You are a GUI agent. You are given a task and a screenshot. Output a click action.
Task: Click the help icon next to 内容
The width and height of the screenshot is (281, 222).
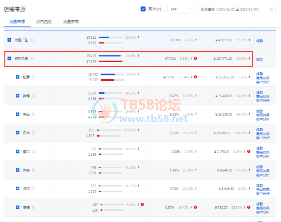[34, 170]
